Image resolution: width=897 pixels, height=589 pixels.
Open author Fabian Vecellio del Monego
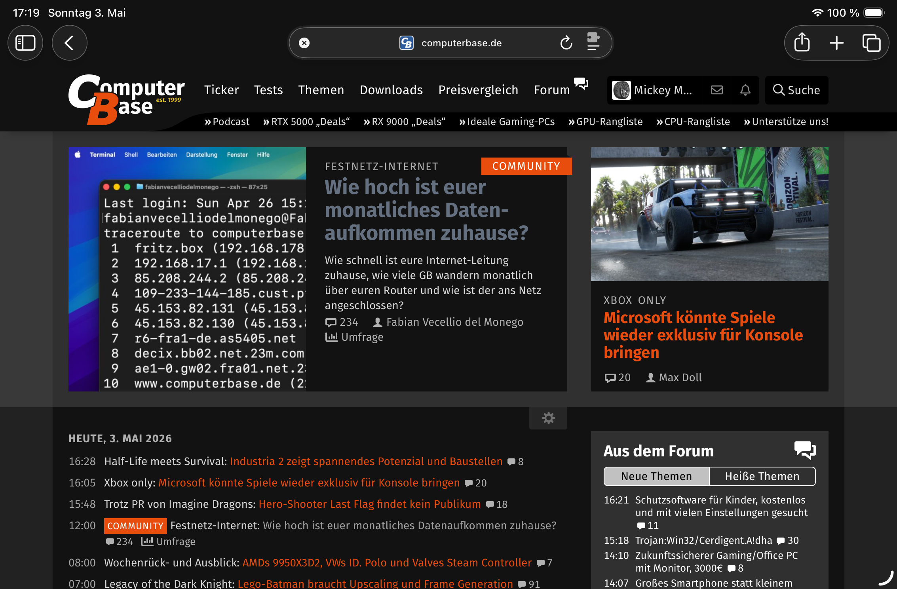coord(448,322)
